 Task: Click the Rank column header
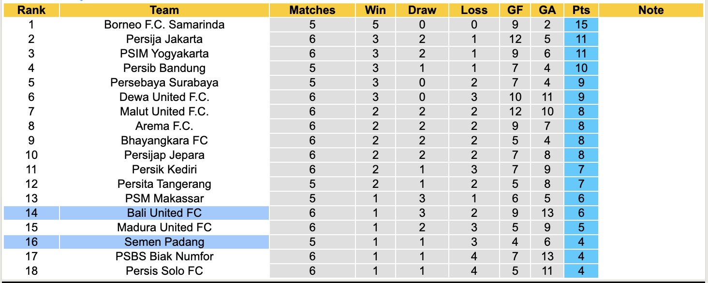click(31, 10)
